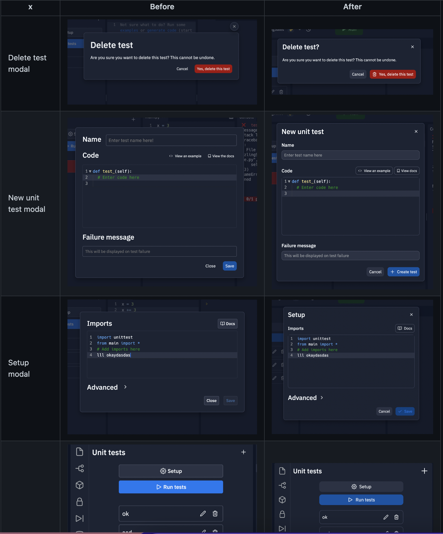443x534 pixels.
Task: Click failure message field in After unit test modal
Action: pyautogui.click(x=350, y=256)
